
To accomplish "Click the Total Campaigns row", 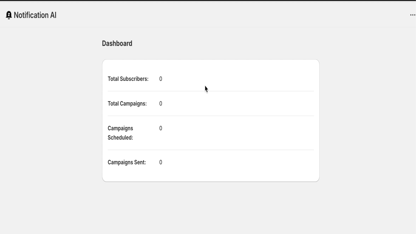I will 211,103.
